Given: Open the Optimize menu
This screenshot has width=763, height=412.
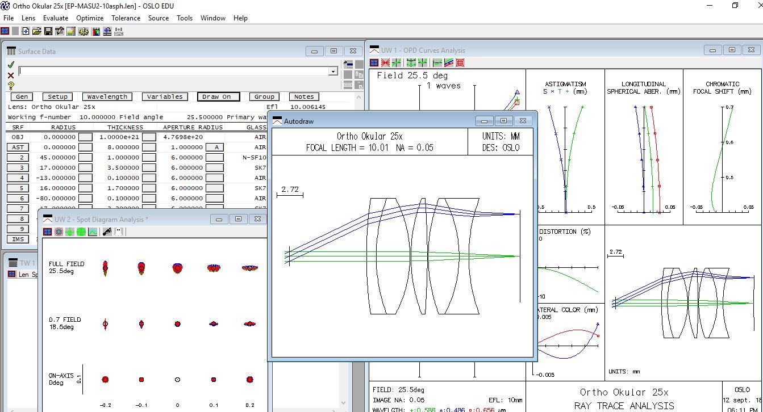Looking at the screenshot, I should [90, 18].
